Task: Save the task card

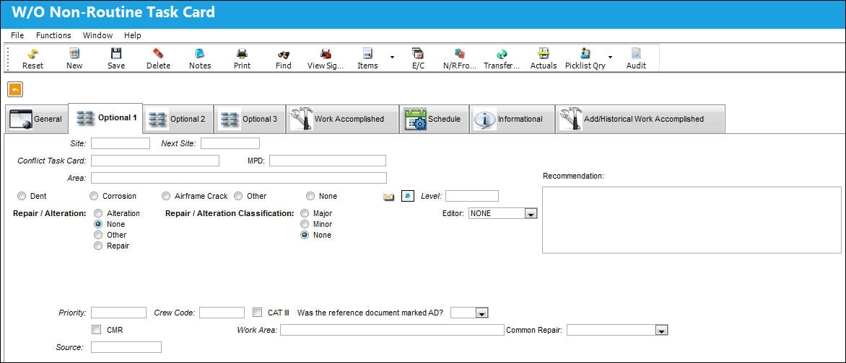Action: pyautogui.click(x=116, y=54)
